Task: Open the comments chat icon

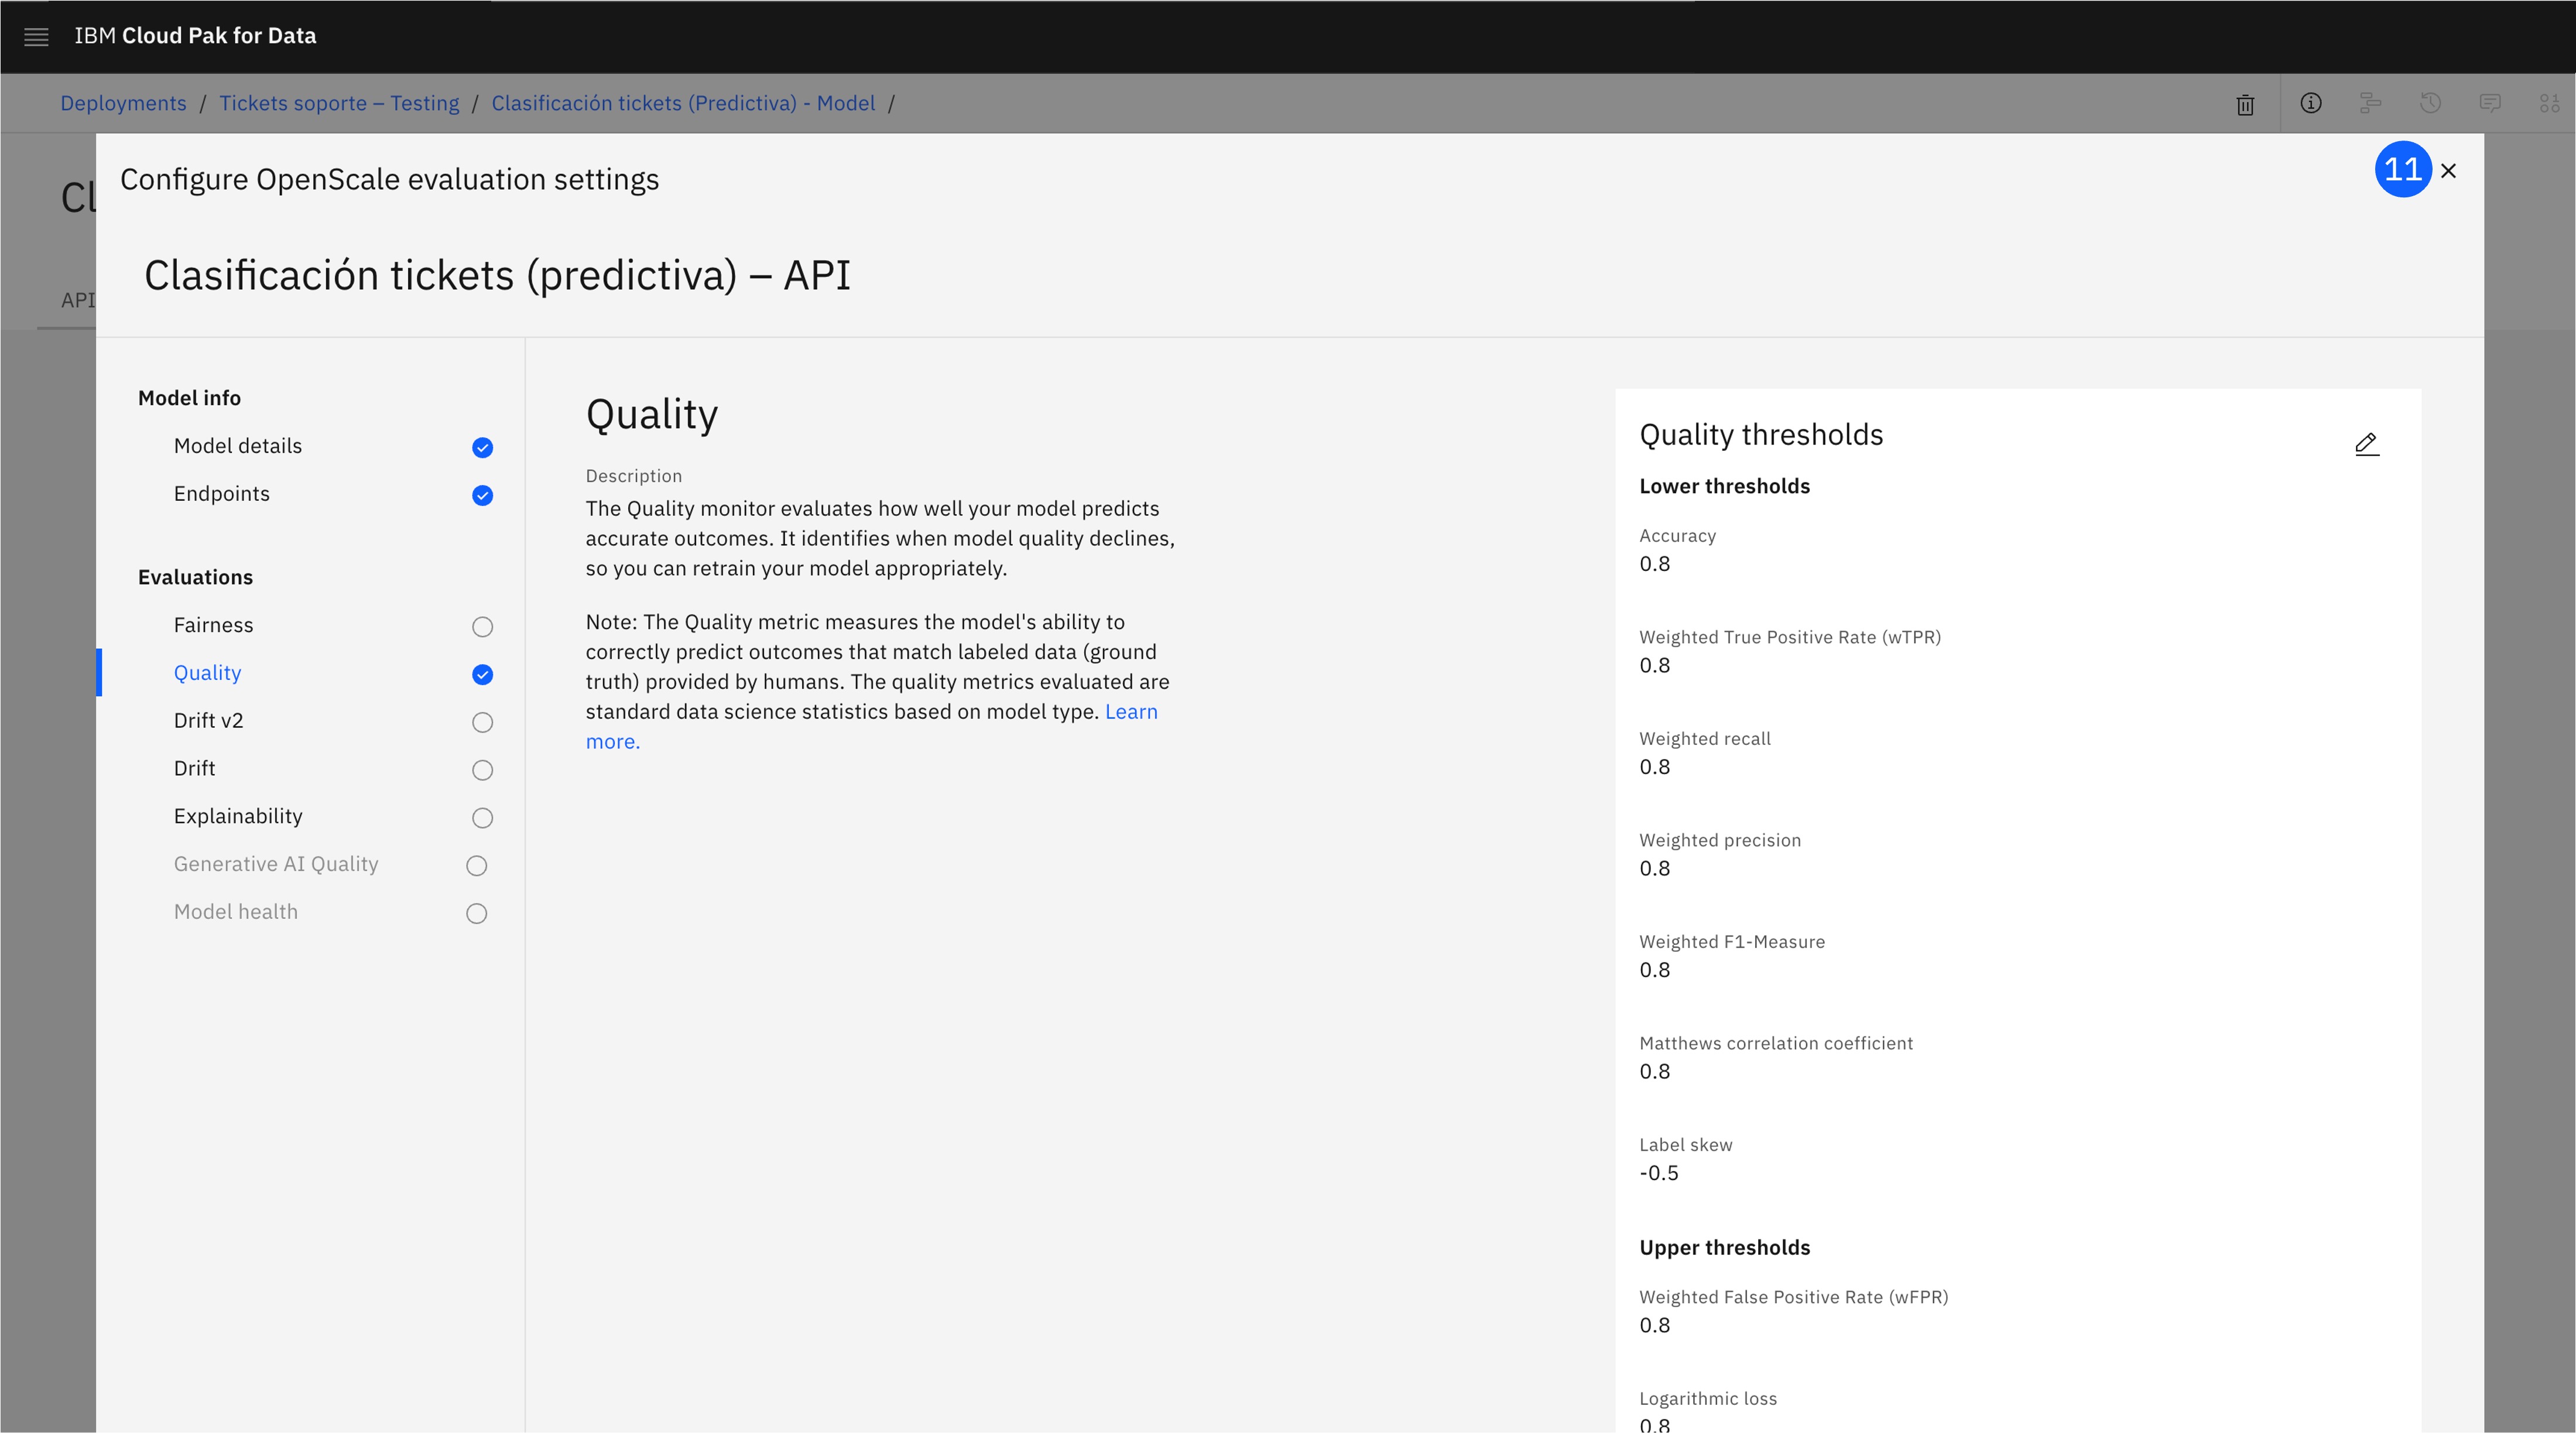Action: point(2490,103)
